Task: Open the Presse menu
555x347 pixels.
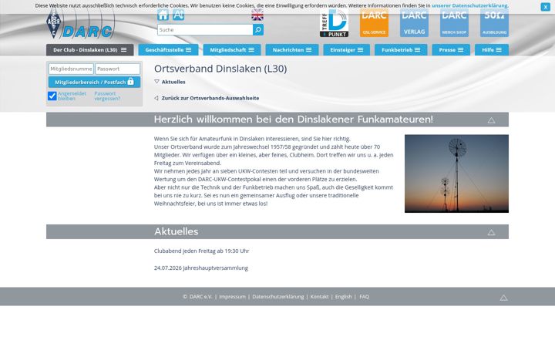Action: click(451, 50)
